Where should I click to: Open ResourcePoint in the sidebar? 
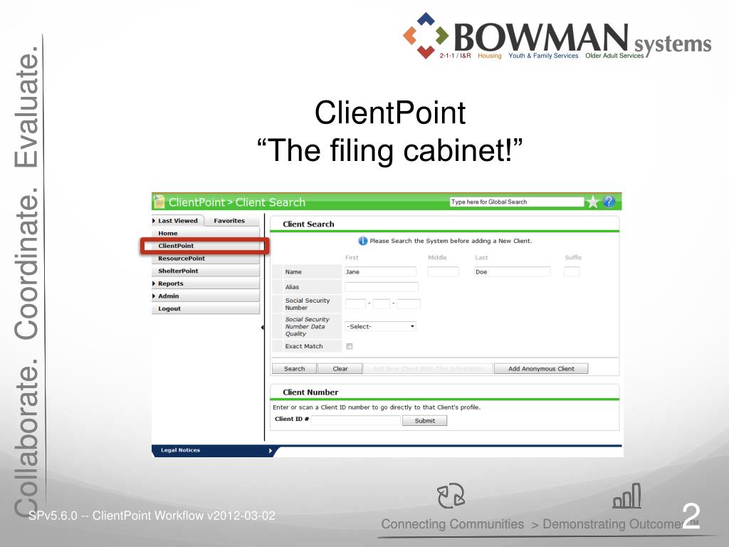[x=206, y=258]
